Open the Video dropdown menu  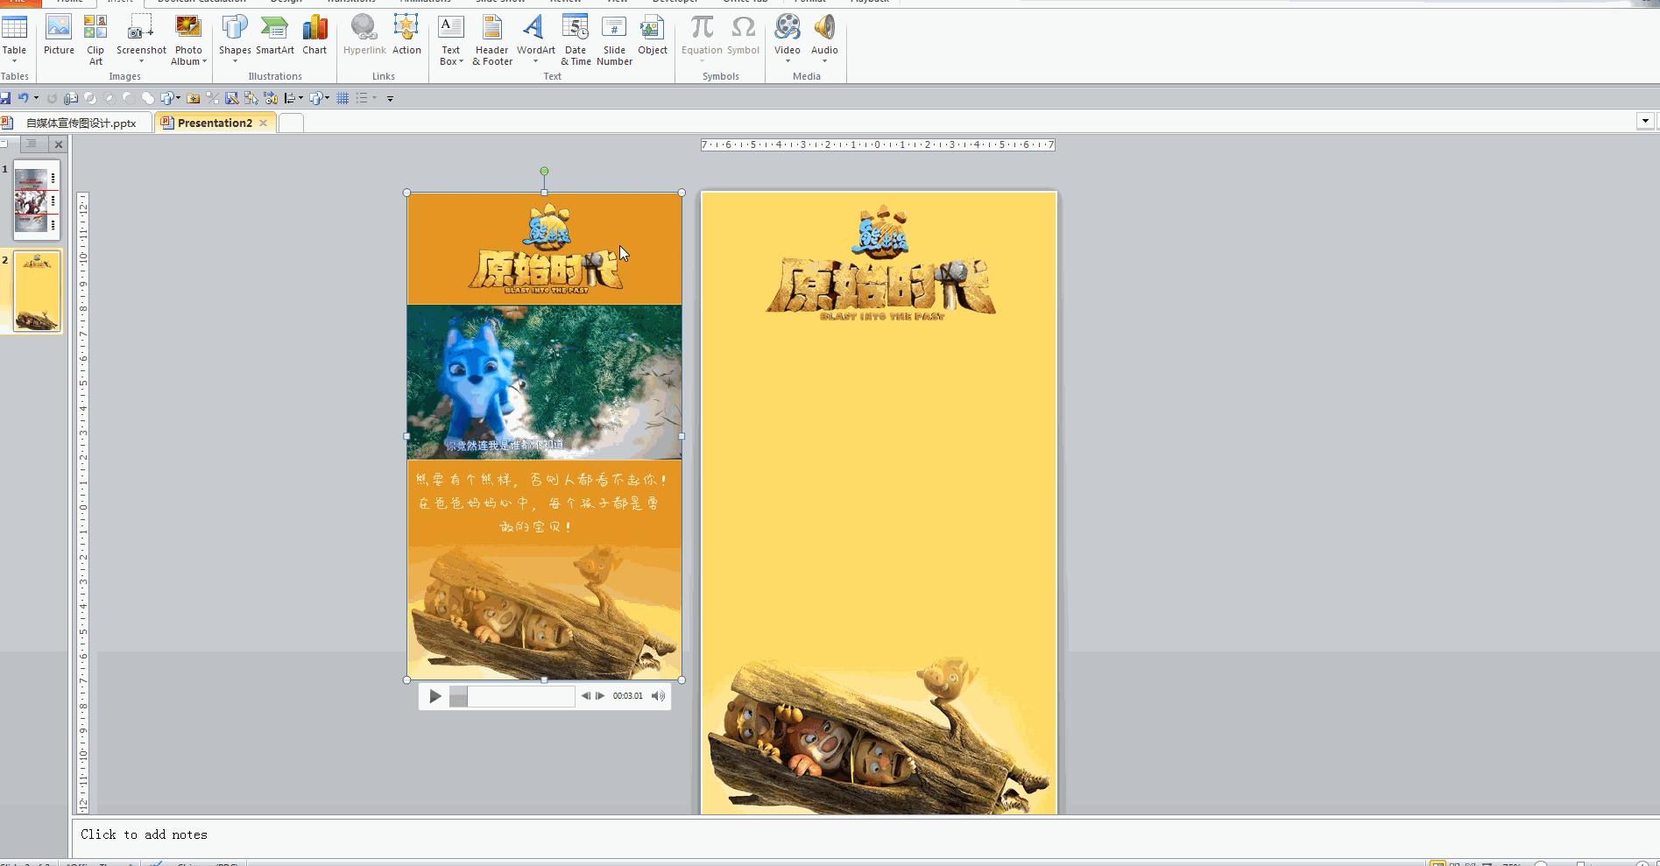(x=787, y=61)
